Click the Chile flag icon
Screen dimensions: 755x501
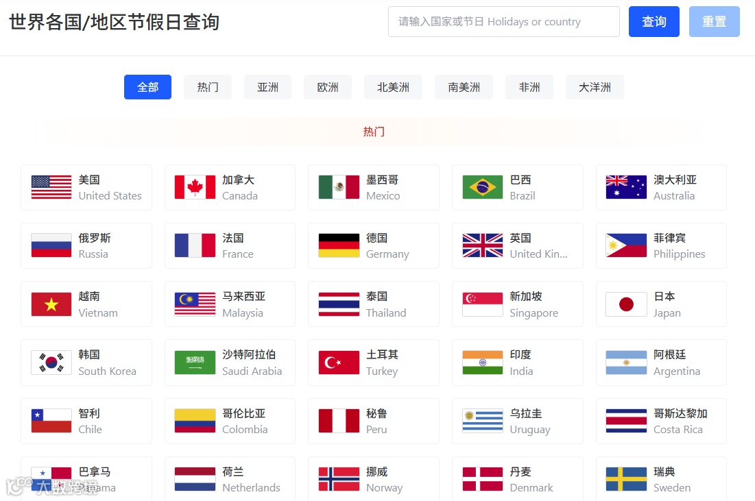point(51,421)
